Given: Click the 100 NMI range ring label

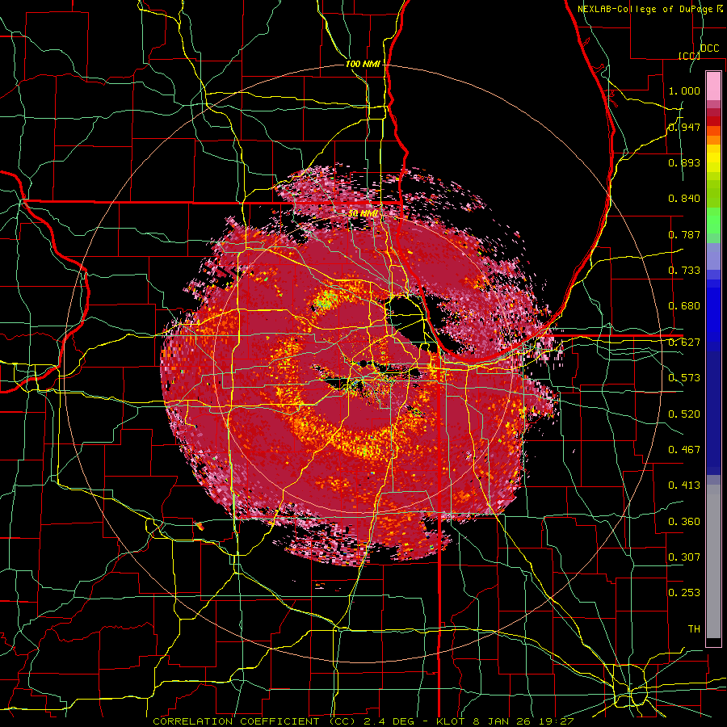Looking at the screenshot, I should click(x=363, y=64).
